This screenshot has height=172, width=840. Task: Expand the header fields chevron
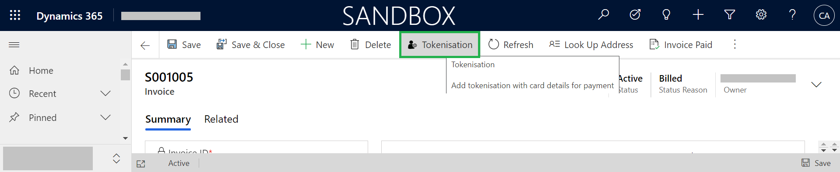[816, 84]
